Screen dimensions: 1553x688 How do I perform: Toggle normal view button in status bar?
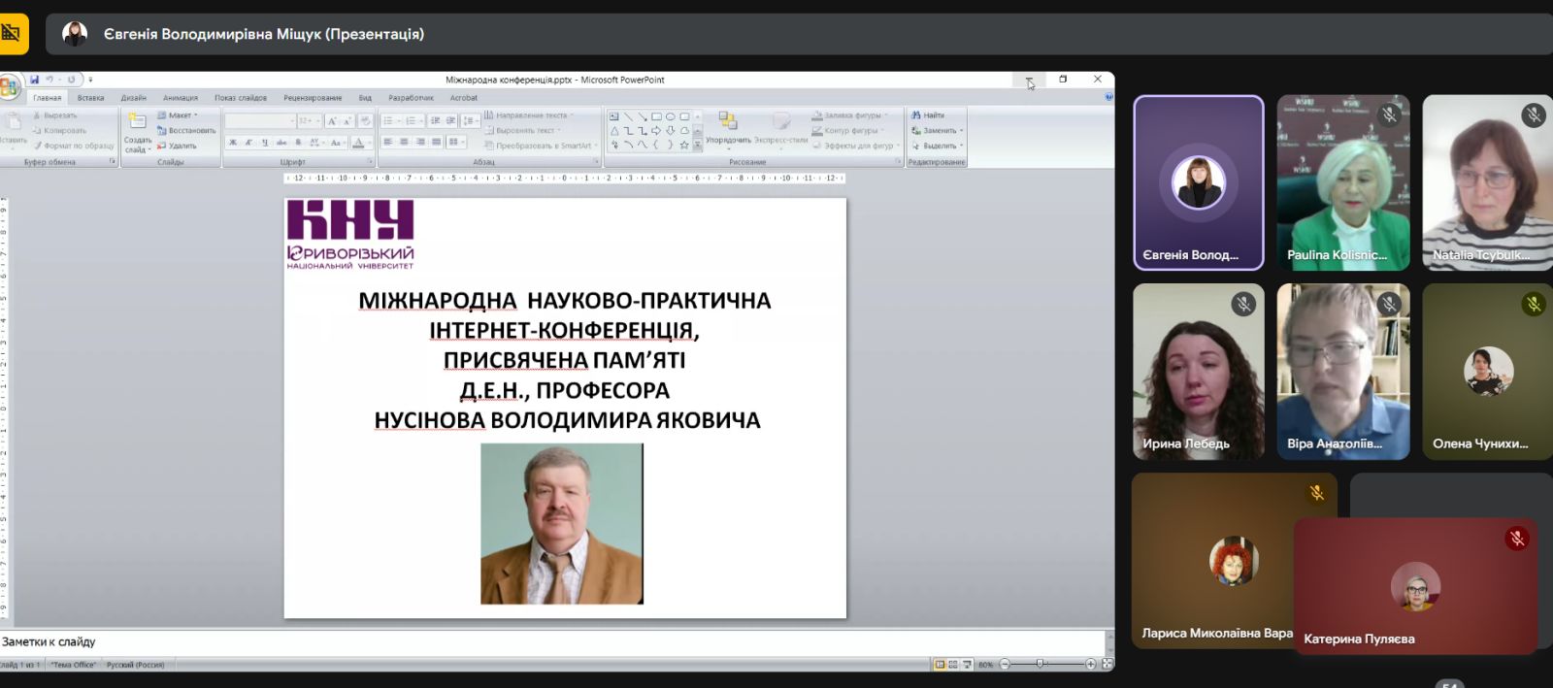[940, 665]
